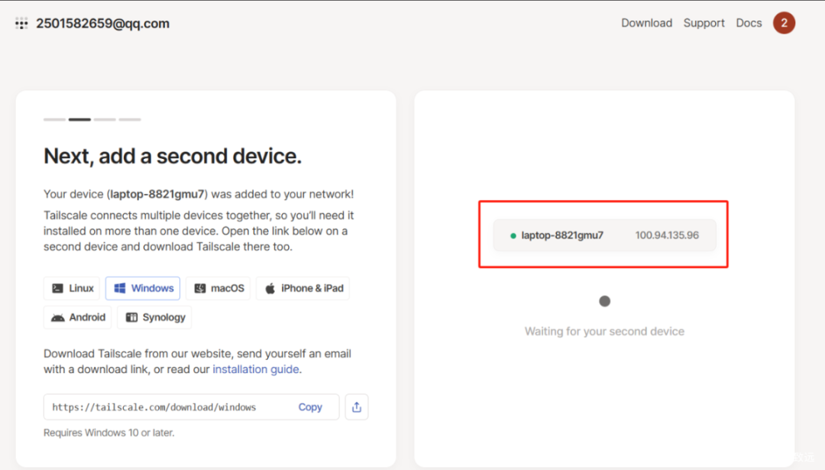Click the 'Requires Windows 10 or later.' note
This screenshot has width=825, height=470.
tap(109, 433)
